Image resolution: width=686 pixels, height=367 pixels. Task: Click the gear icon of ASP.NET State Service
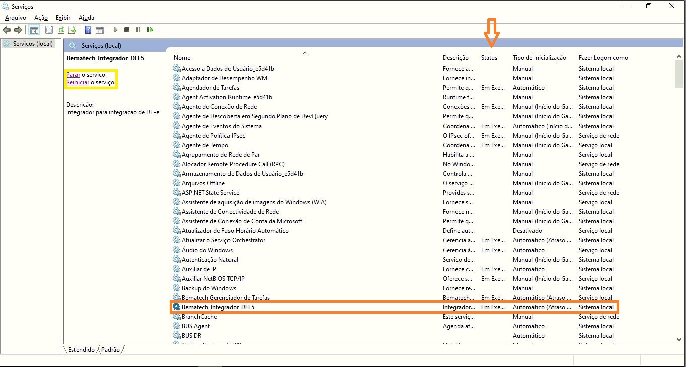[x=176, y=193]
